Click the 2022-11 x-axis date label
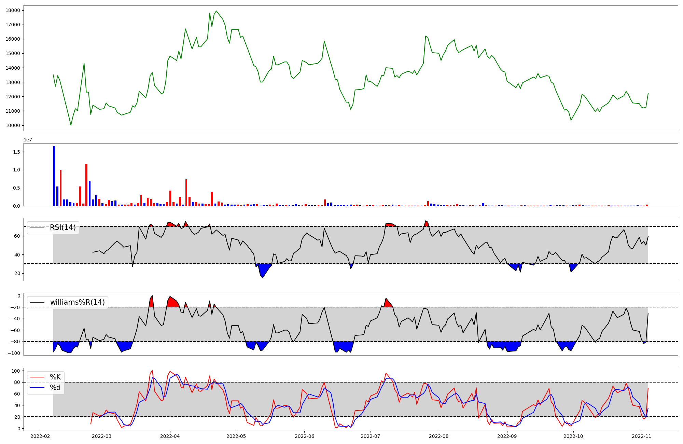Viewport: 683px width, 444px height. click(x=642, y=436)
